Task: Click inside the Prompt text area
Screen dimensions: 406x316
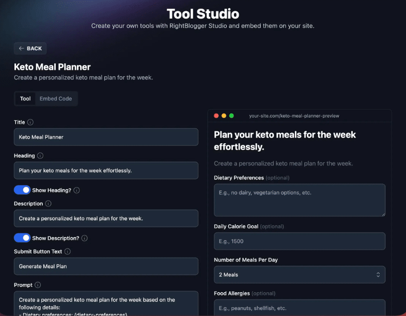Action: click(106, 303)
